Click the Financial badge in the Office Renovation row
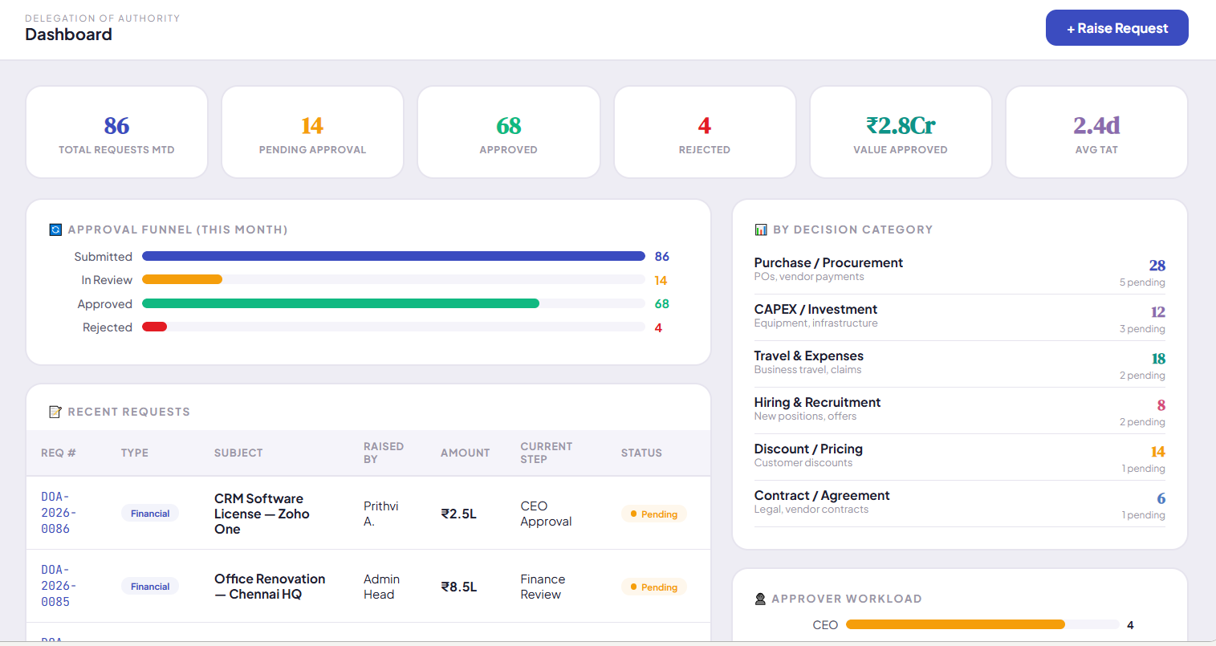 150,587
